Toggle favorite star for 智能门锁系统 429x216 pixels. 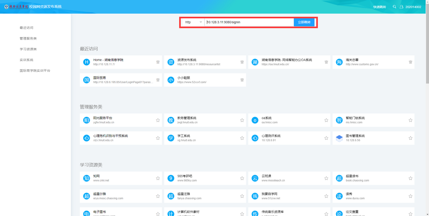tap(410, 120)
